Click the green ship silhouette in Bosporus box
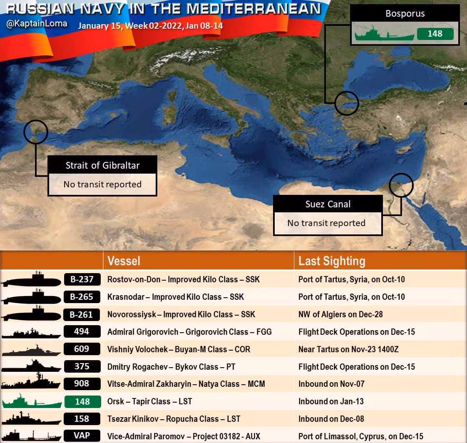The image size is (467, 443). [384, 34]
